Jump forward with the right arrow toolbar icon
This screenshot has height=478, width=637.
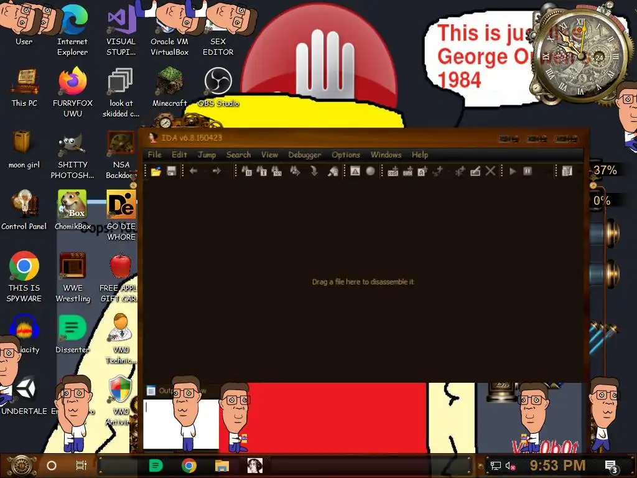coord(216,171)
